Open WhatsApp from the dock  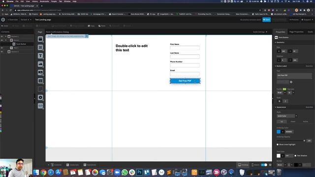click(125, 172)
